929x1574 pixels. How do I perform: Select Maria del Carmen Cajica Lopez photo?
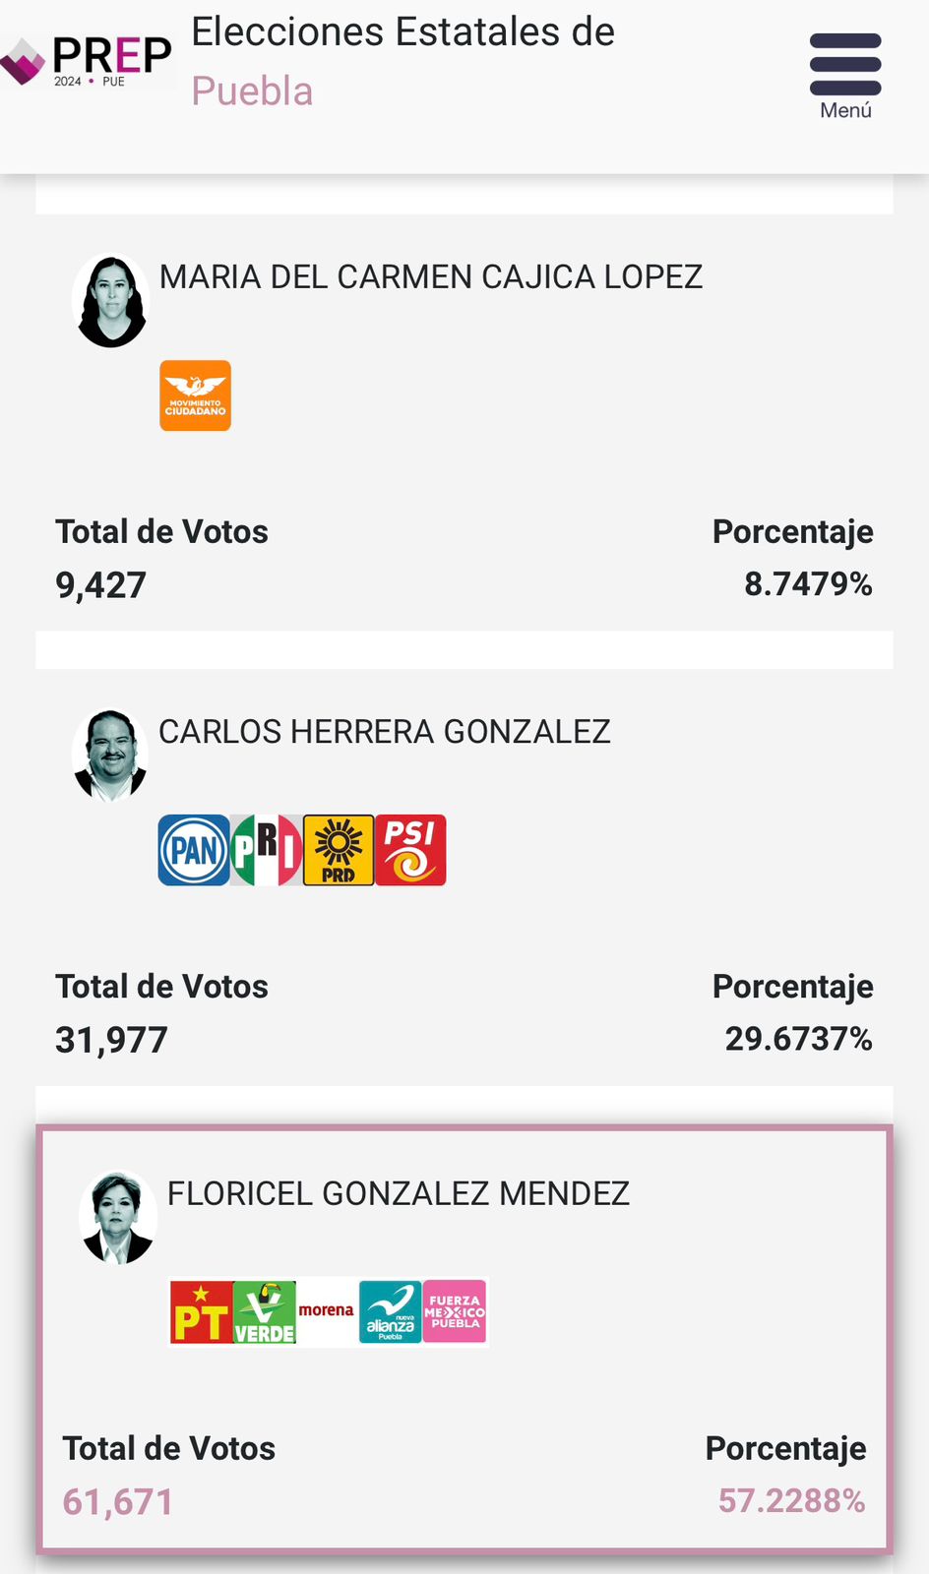[111, 302]
